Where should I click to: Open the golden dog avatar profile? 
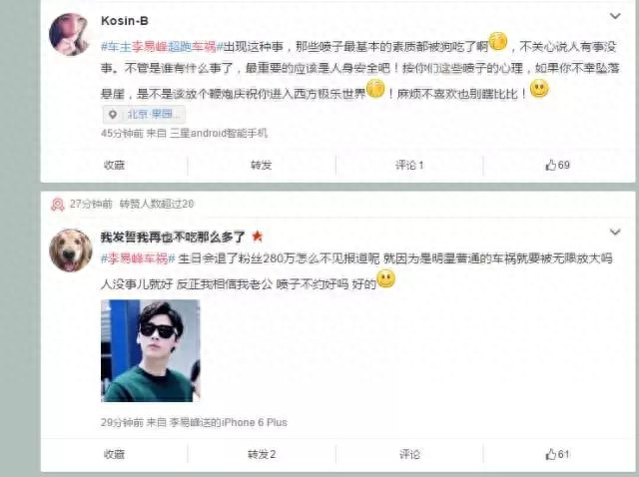point(71,250)
